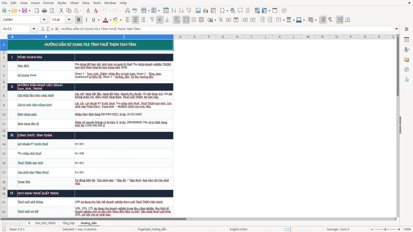Screen dimensions: 413x232
Task: Toggle Italic formatting button
Action: coord(86,20)
